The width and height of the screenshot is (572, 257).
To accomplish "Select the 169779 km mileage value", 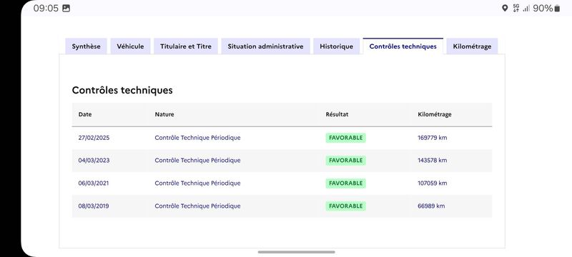I will click(x=433, y=138).
